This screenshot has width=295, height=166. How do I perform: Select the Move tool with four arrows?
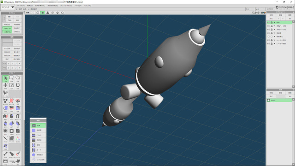(6, 86)
